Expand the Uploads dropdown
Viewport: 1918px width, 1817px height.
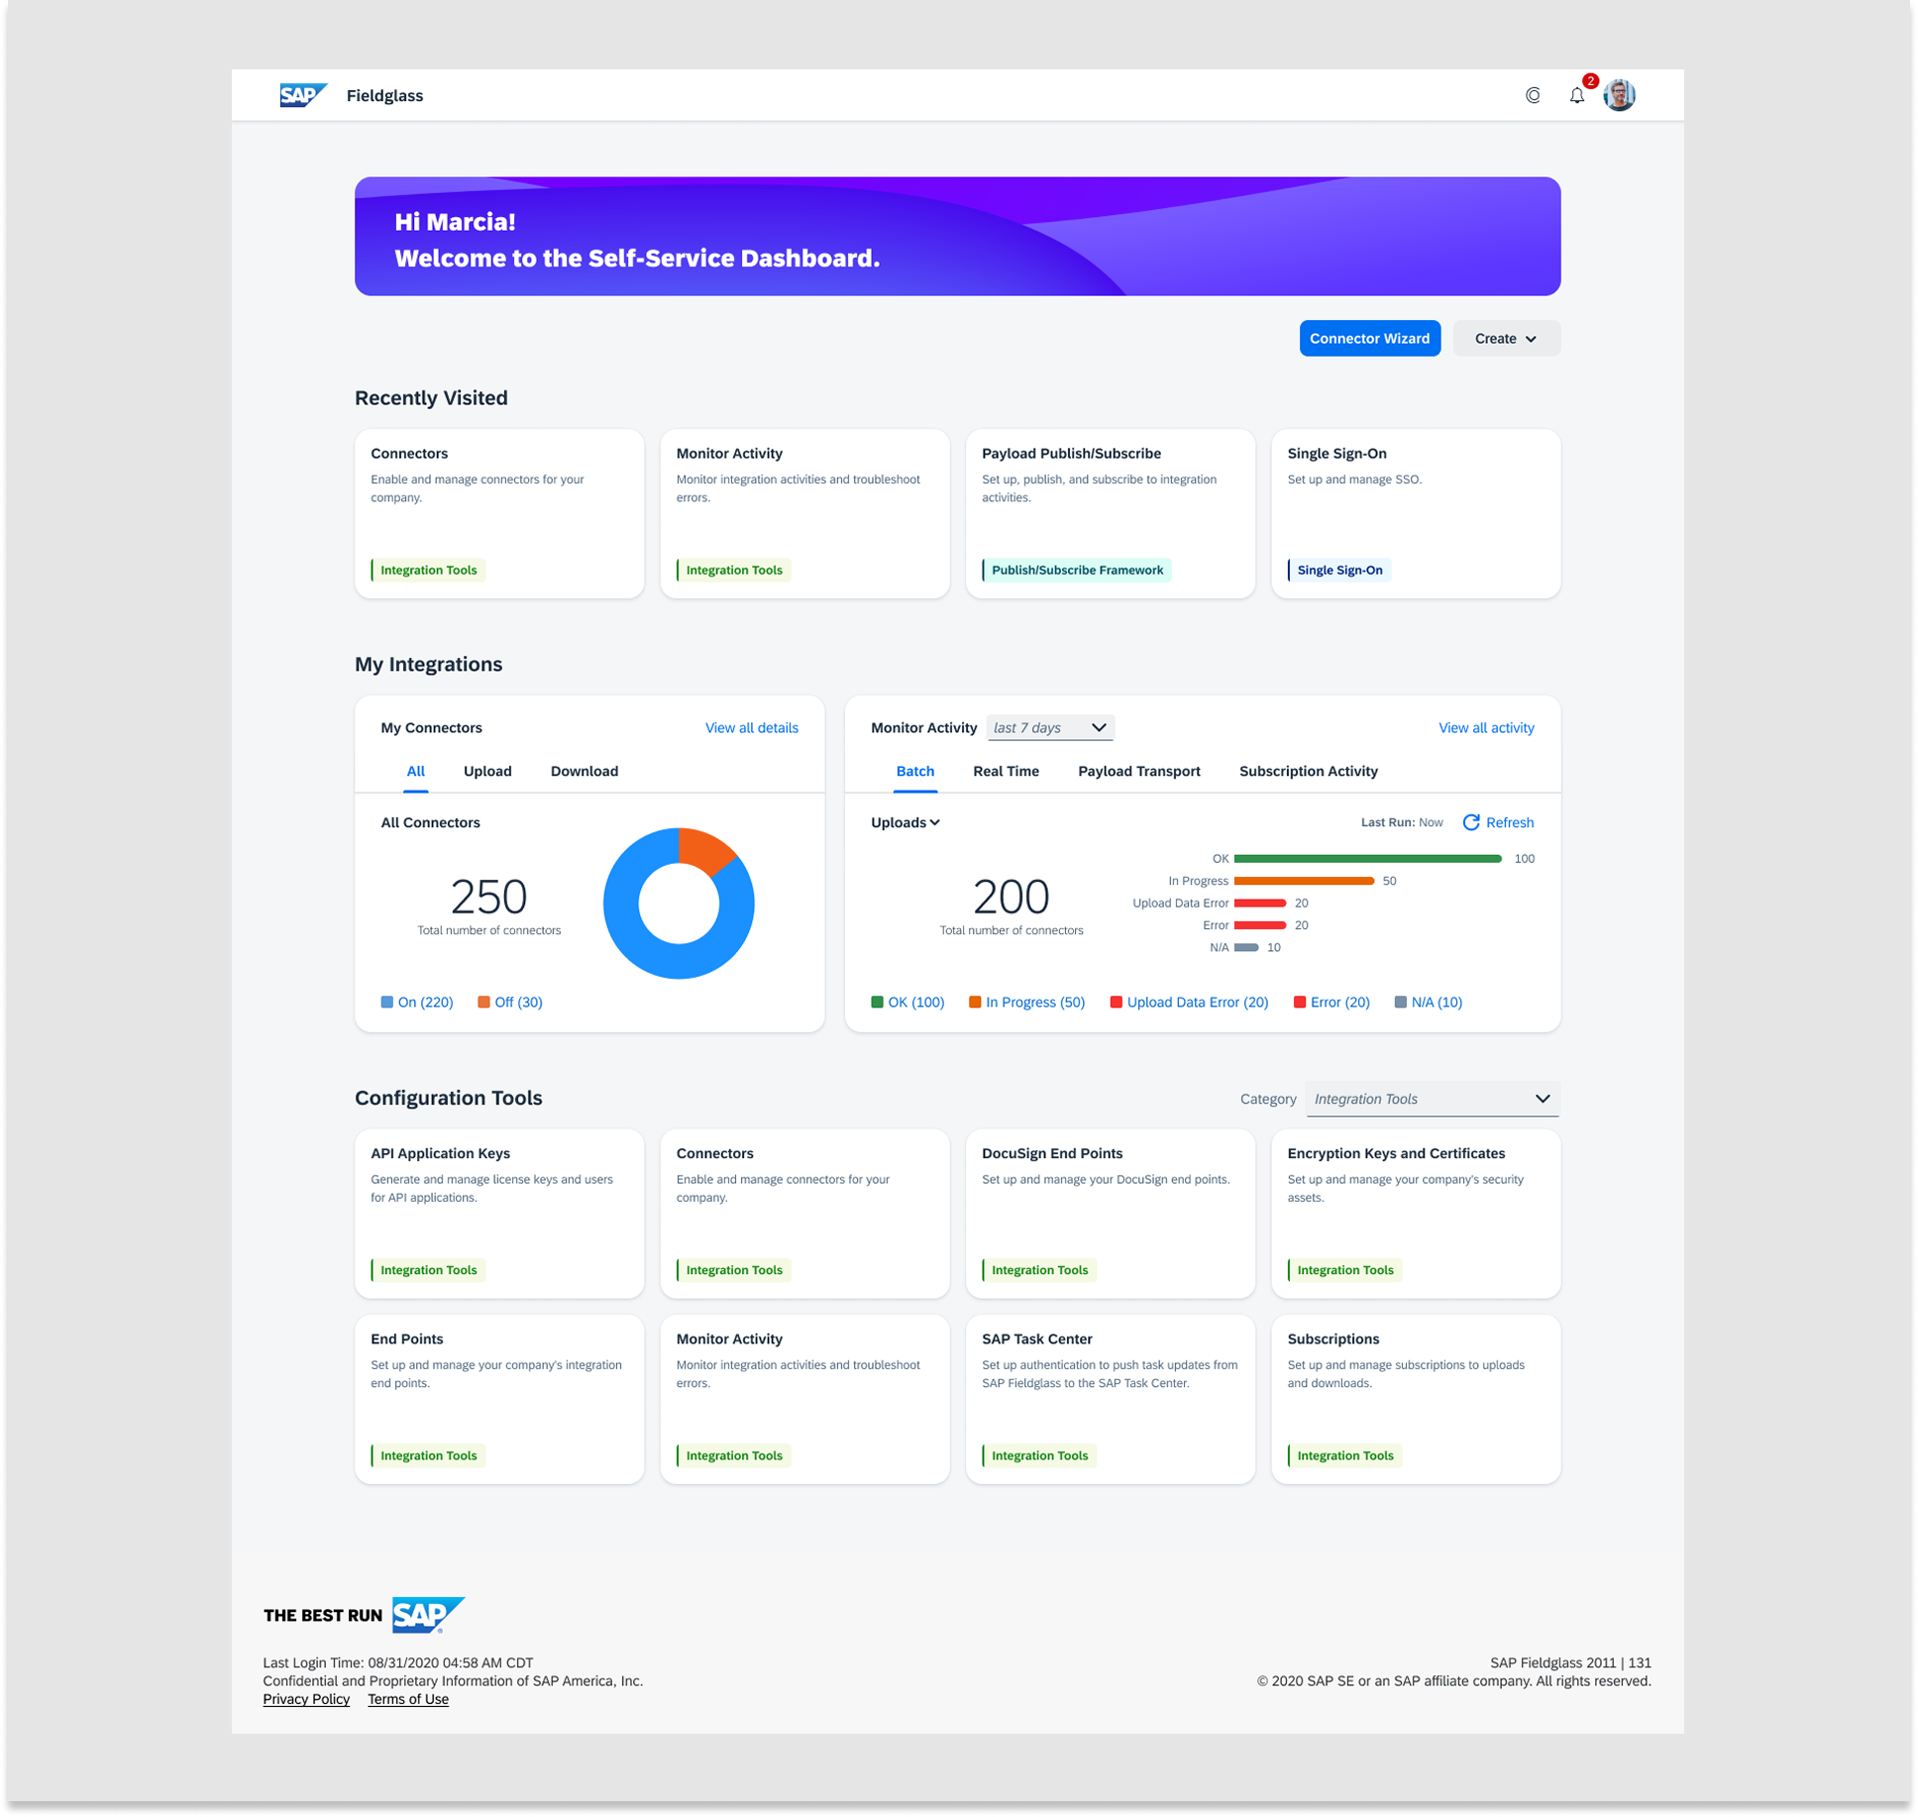pos(905,822)
